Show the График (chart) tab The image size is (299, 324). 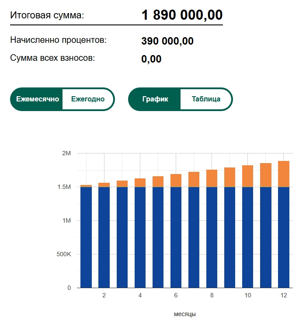[x=155, y=99]
